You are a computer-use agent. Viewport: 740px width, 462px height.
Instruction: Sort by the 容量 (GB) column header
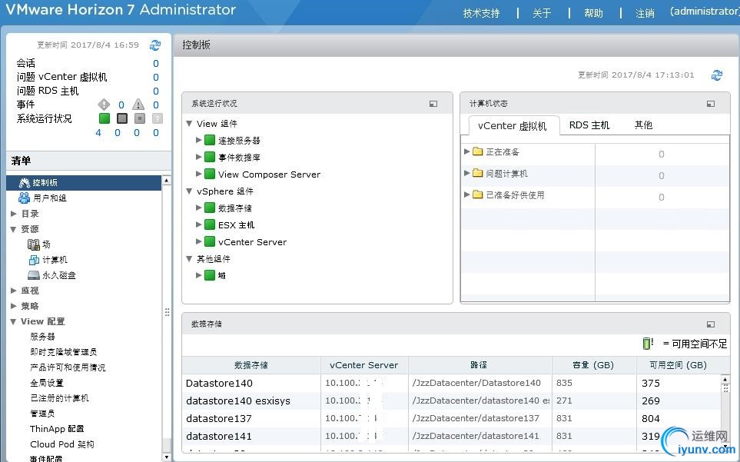pos(594,365)
